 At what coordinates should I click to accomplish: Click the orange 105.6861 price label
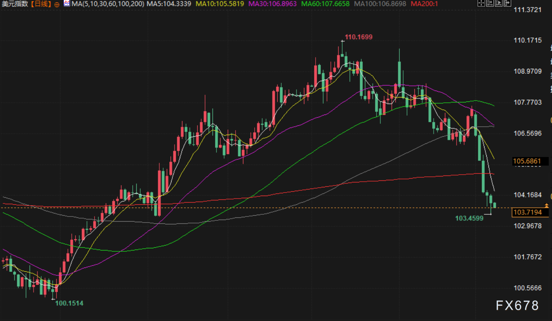[528, 162]
